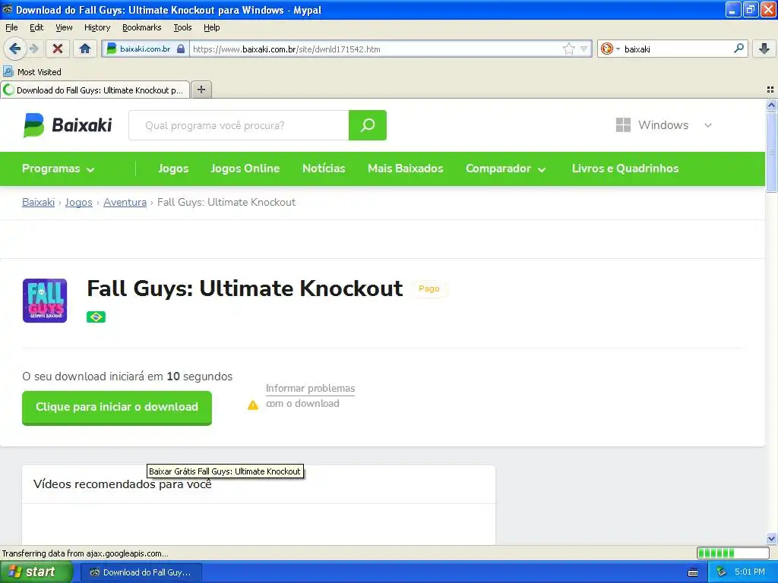Image resolution: width=778 pixels, height=583 pixels.
Task: Go to Jogos in the green nav bar
Action: pyautogui.click(x=173, y=169)
